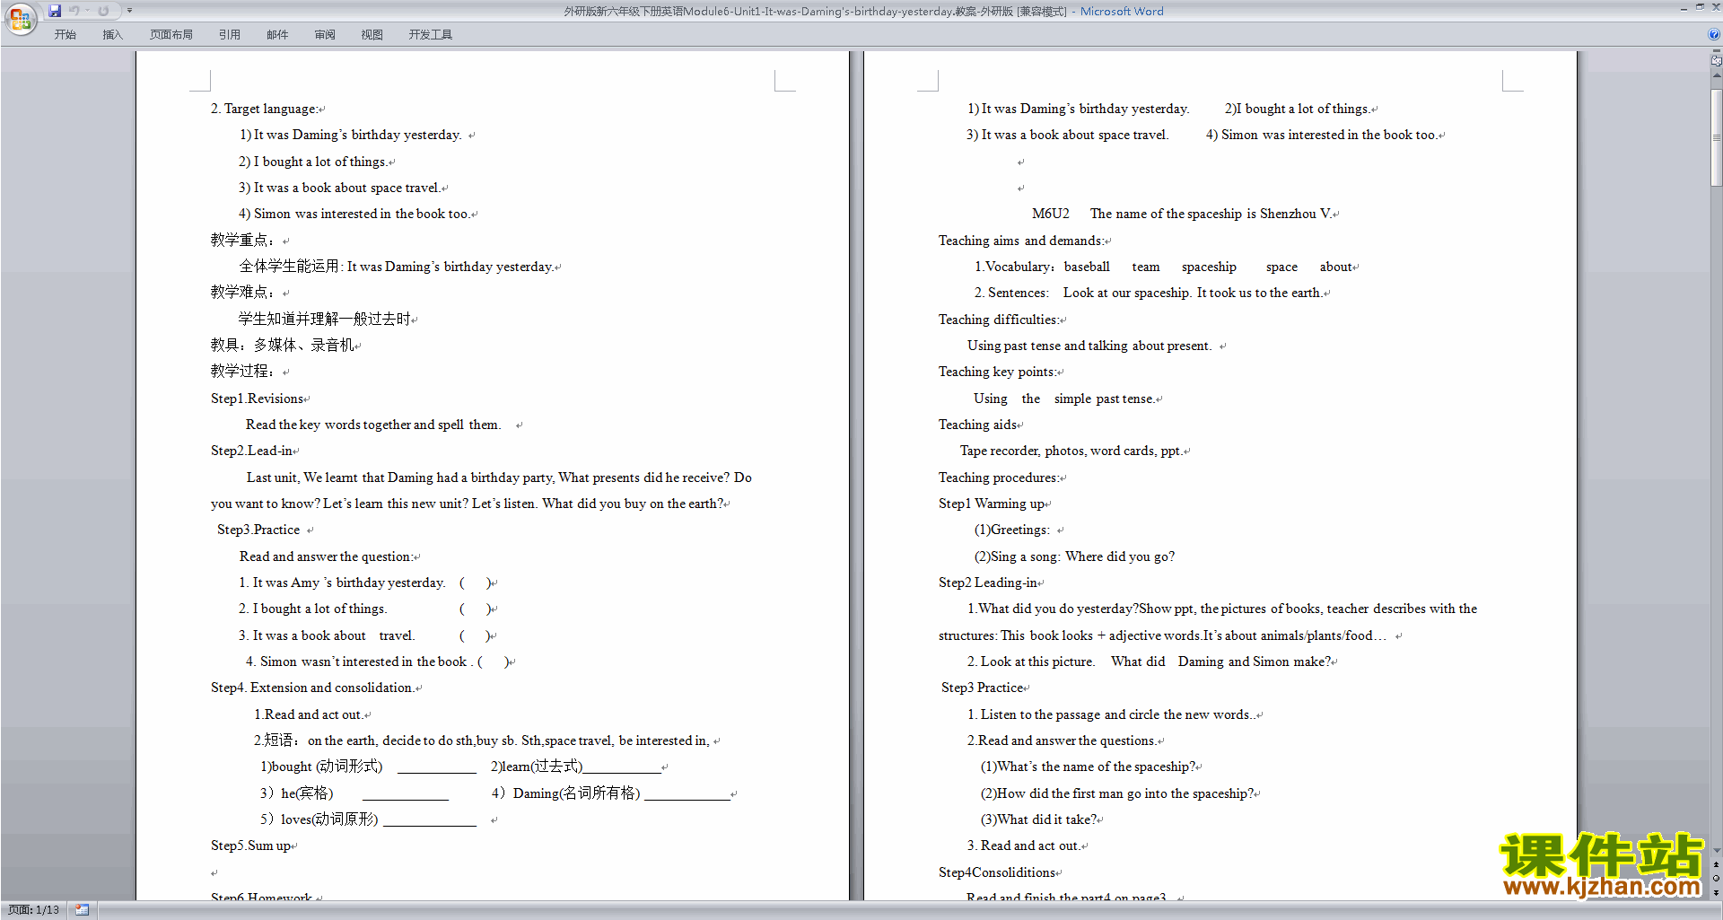Open Word help blue question icon
The width and height of the screenshot is (1723, 920).
pos(1714,35)
